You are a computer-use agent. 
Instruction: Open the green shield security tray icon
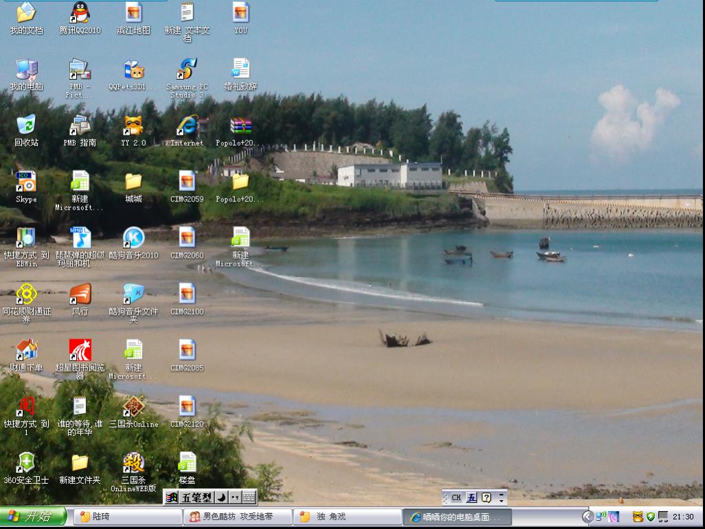(x=650, y=517)
